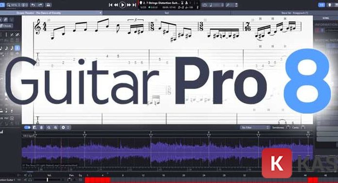The image size is (338, 183).
Task: Click sync point marker at bar 5
Action: pyautogui.click(x=35, y=136)
